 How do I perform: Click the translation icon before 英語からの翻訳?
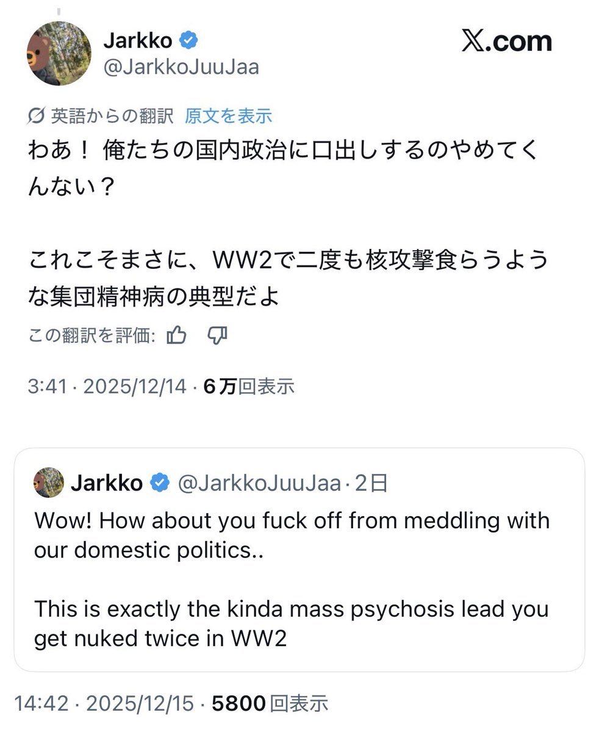[37, 115]
